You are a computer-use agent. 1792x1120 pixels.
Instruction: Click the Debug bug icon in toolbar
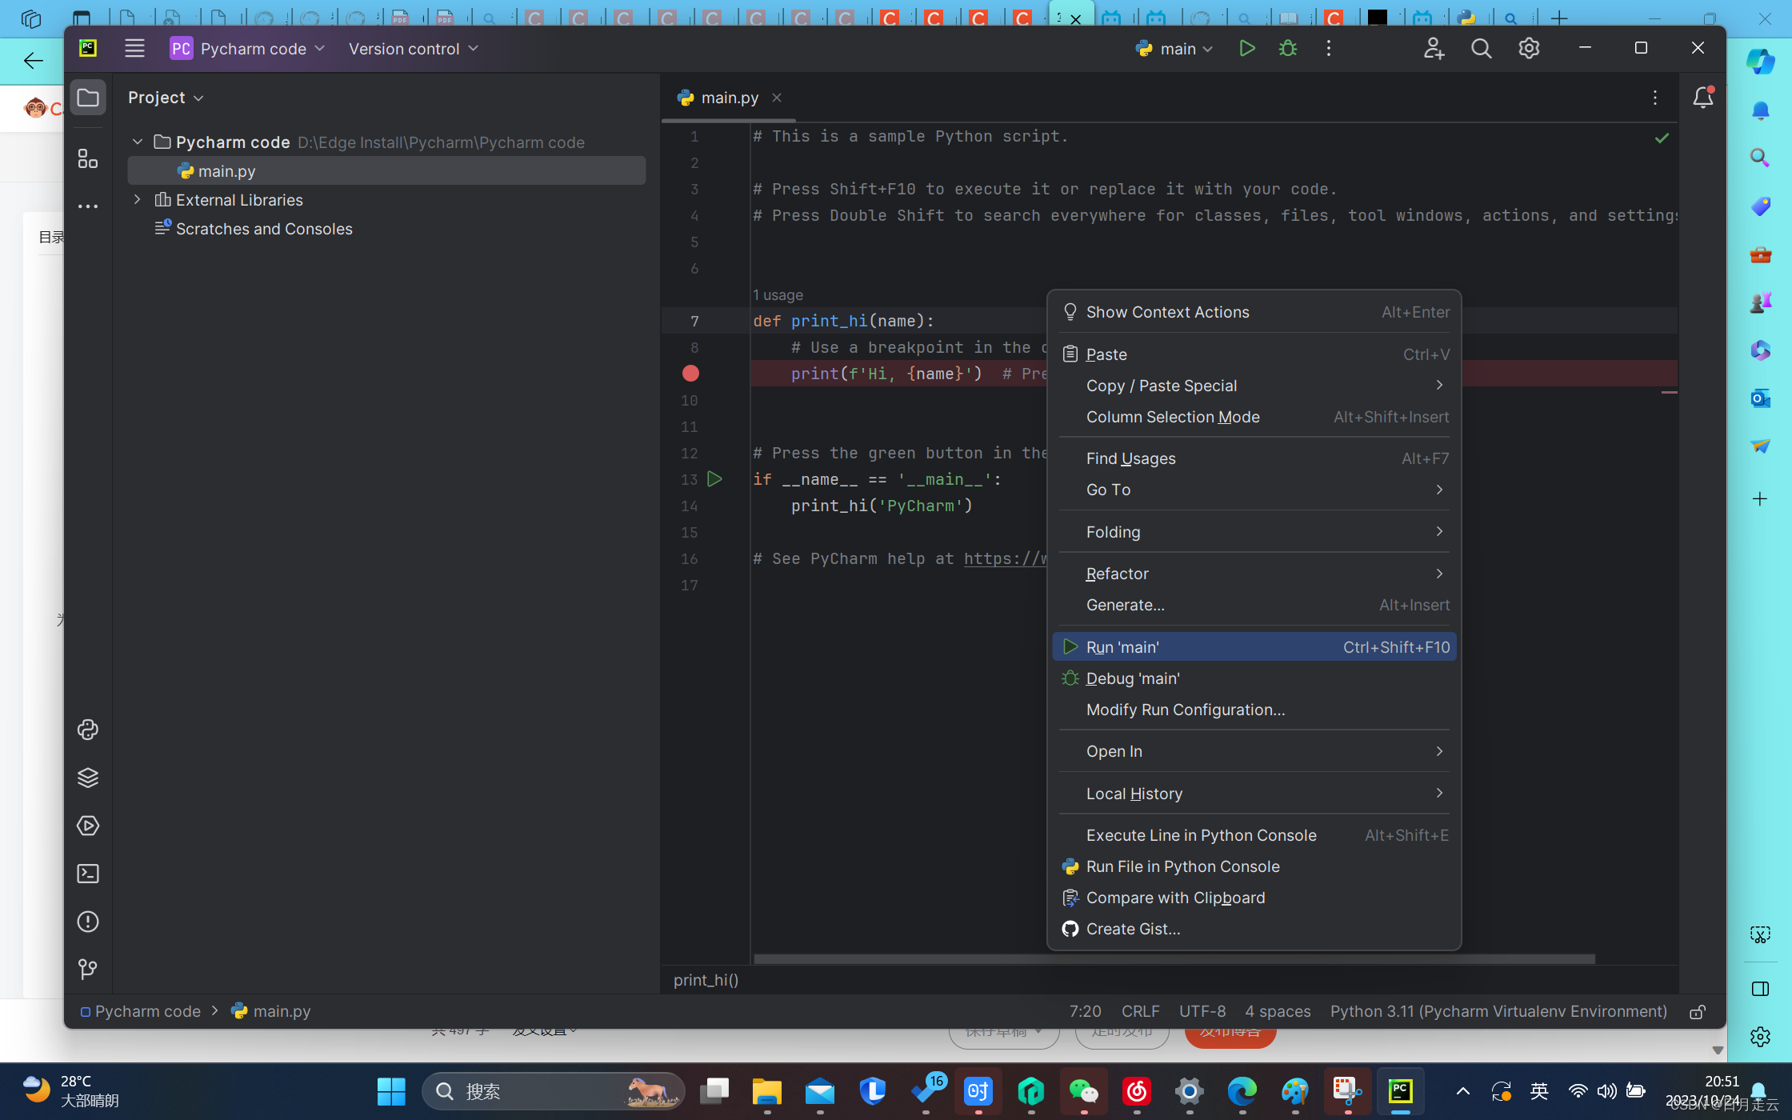[x=1287, y=49]
